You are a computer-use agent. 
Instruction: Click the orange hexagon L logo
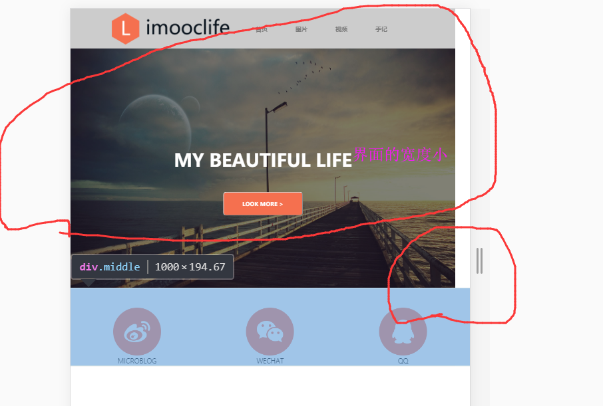click(125, 29)
